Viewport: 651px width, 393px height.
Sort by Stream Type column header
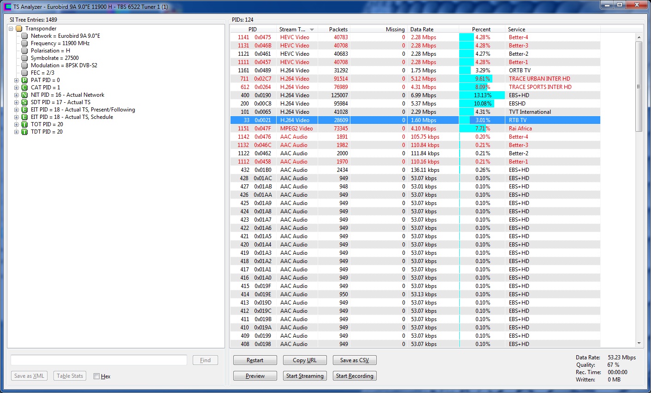click(x=297, y=29)
